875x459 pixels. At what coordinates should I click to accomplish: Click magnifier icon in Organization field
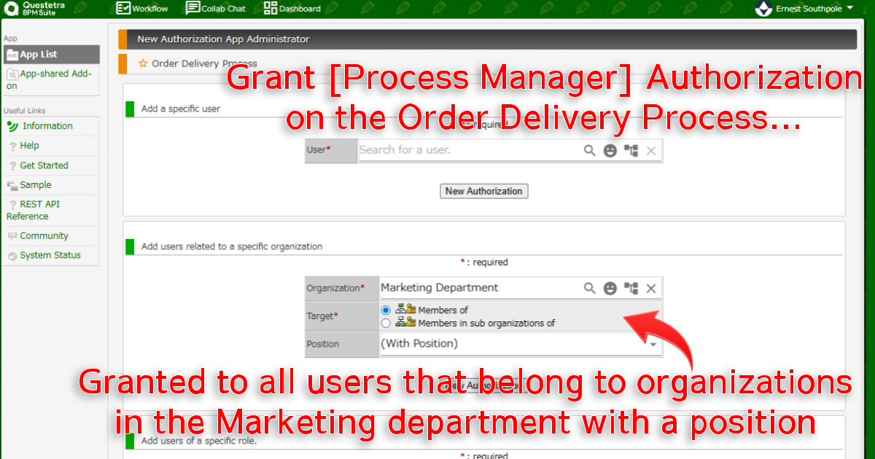pos(590,289)
